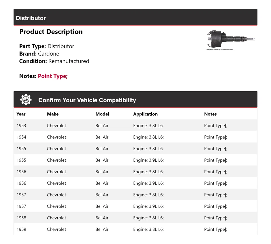This screenshot has height=244, width=271.
Task: Click the Notes column header
Action: [210, 114]
